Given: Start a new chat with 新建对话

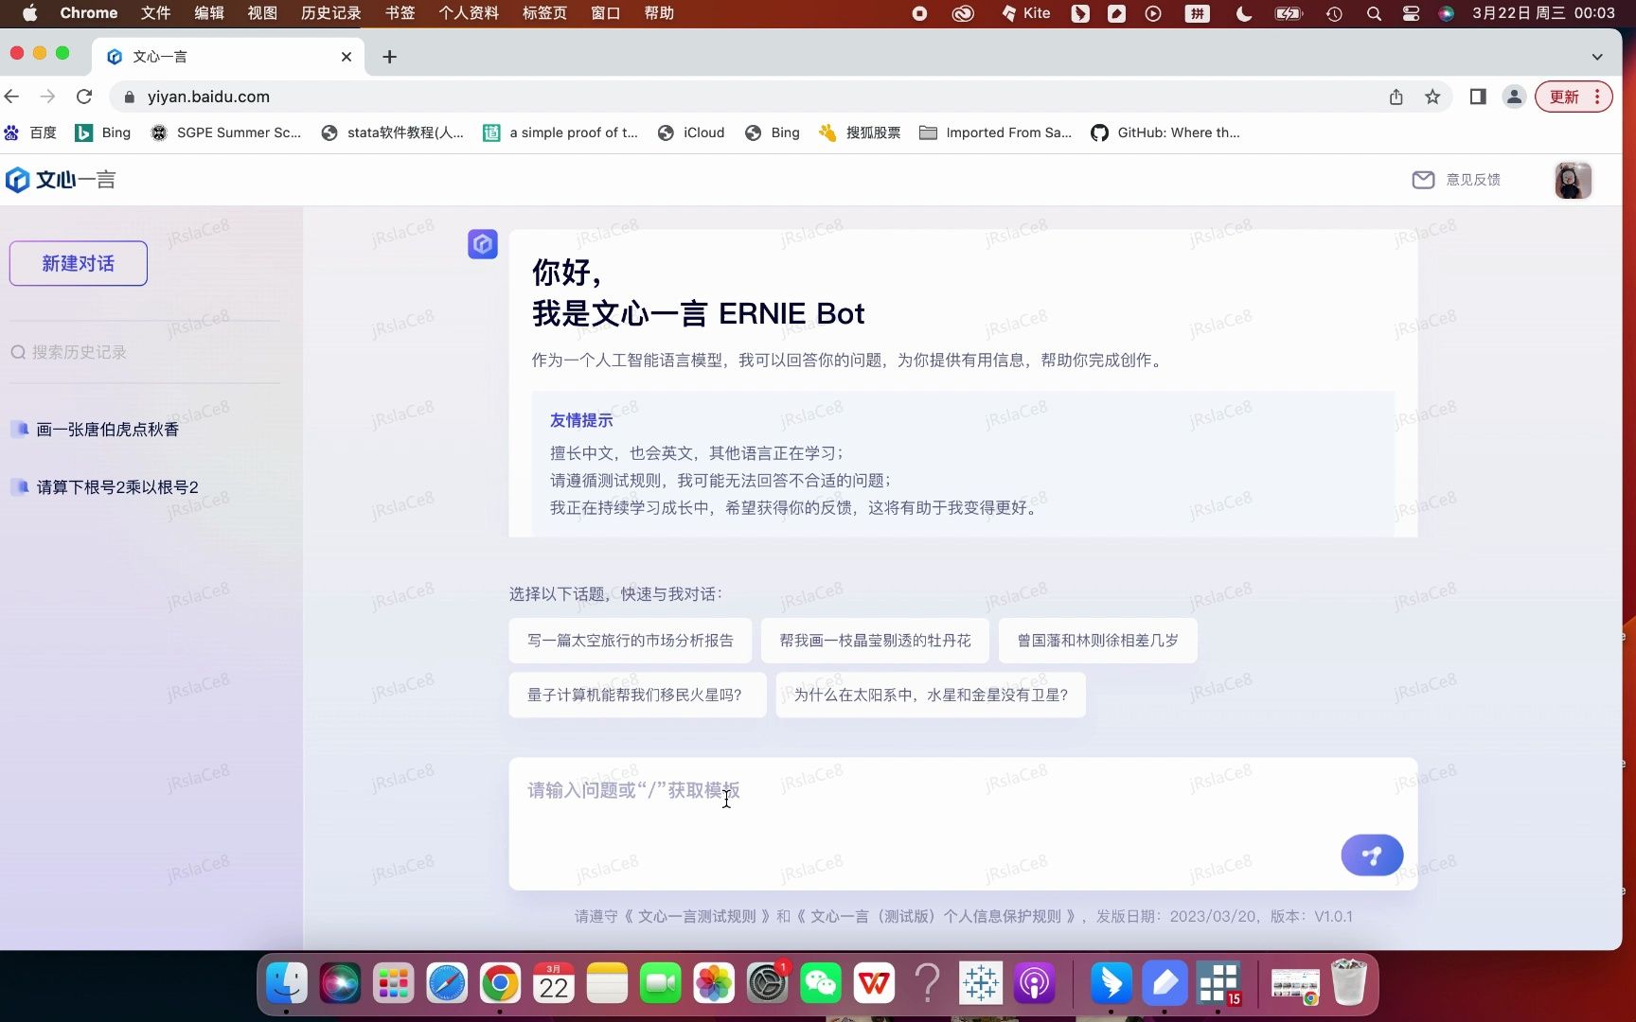Looking at the screenshot, I should [79, 263].
